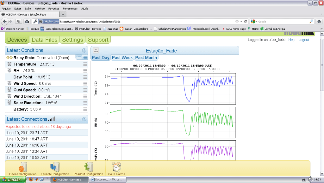The width and height of the screenshot is (324, 183).
Task: Open the Favoritos menu
Action: tap(53, 9)
